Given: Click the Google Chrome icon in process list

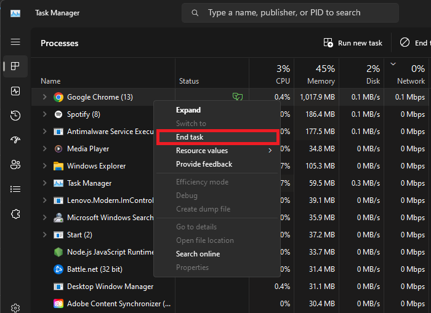Looking at the screenshot, I should [58, 97].
